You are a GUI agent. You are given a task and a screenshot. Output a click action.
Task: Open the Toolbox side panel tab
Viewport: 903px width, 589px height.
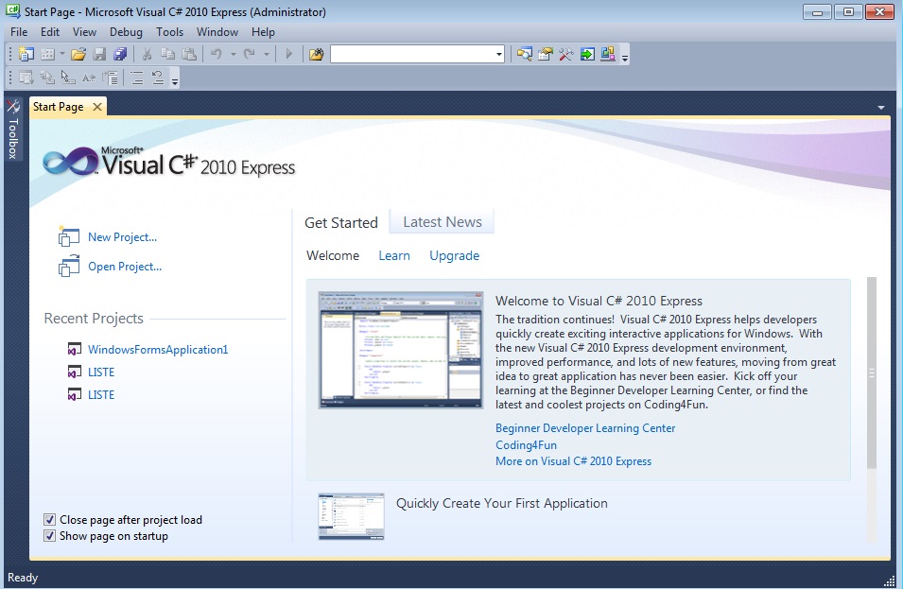[12, 130]
